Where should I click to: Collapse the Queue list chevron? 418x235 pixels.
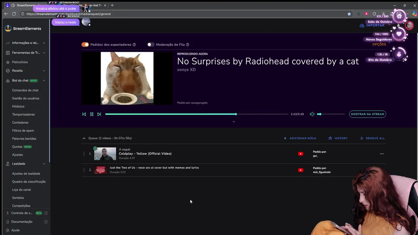(x=84, y=138)
